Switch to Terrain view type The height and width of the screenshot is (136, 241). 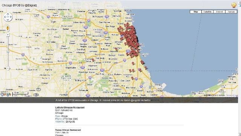(x=231, y=12)
